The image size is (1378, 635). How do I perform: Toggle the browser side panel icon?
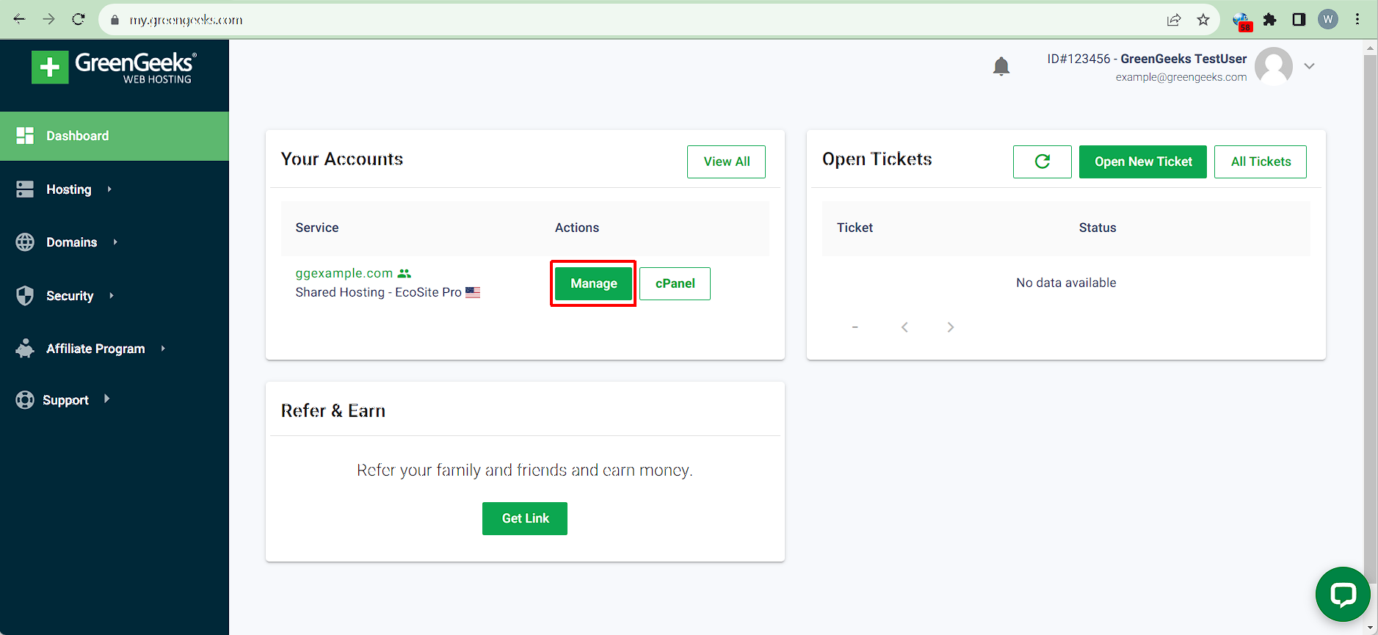coord(1299,20)
